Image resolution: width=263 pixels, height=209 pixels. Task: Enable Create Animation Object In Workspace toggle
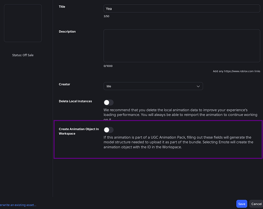(x=109, y=130)
